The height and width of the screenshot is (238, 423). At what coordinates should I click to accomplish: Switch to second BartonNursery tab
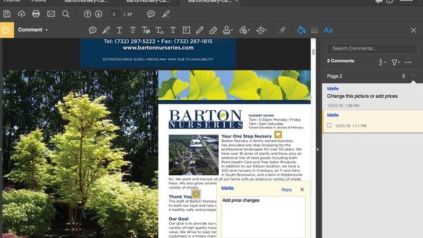pyautogui.click(x=149, y=1)
